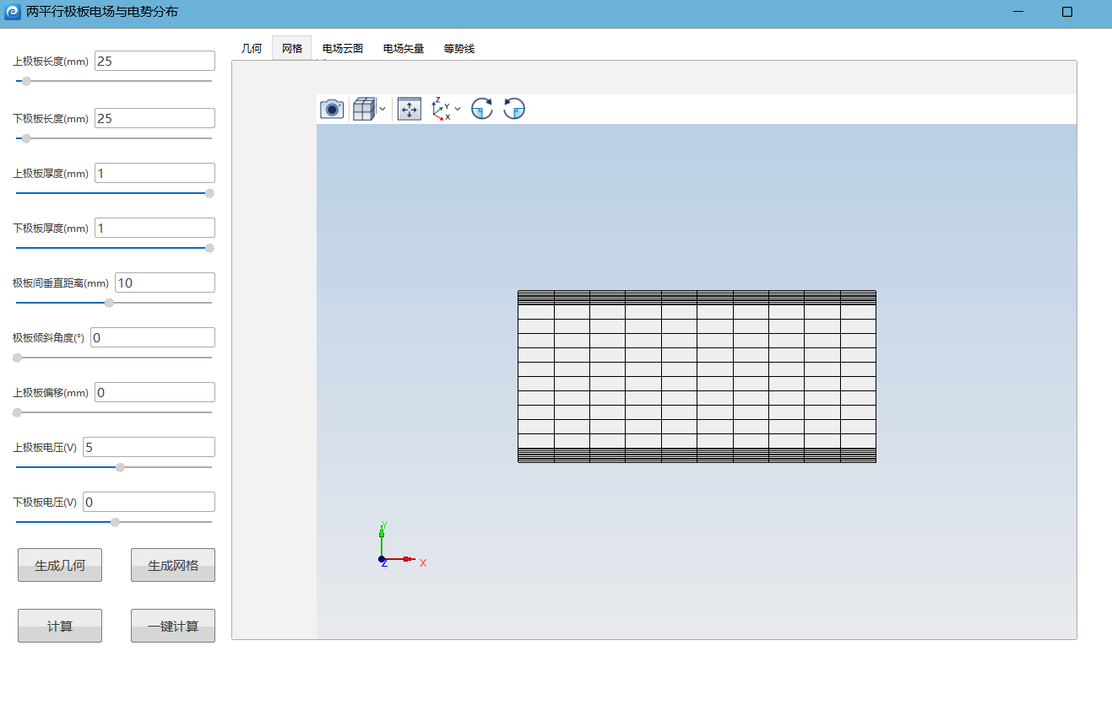Viewport: 1112px width, 721px height.
Task: Click the app logo in title bar
Action: point(13,13)
